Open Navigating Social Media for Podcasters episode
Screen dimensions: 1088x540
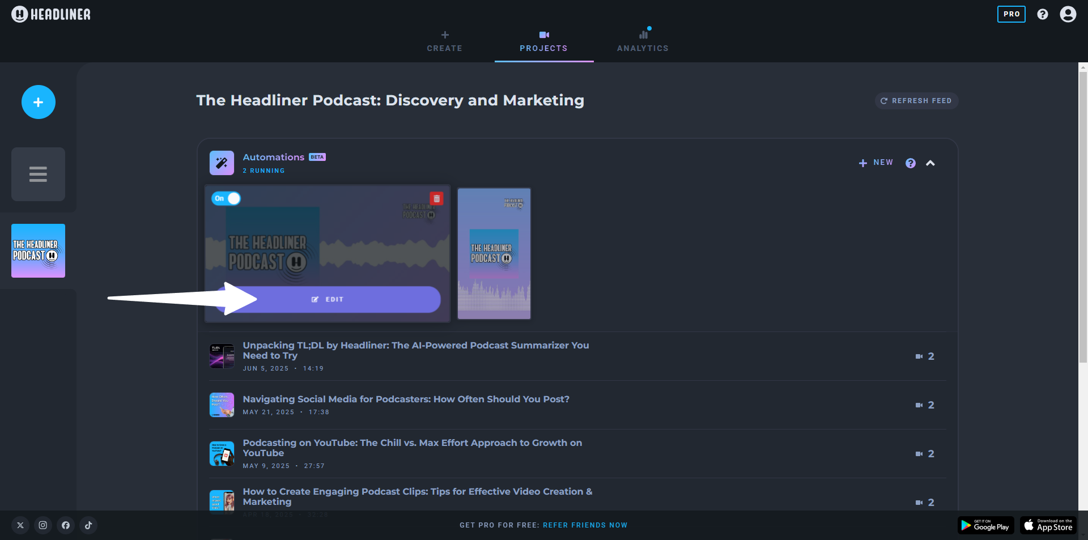point(406,399)
